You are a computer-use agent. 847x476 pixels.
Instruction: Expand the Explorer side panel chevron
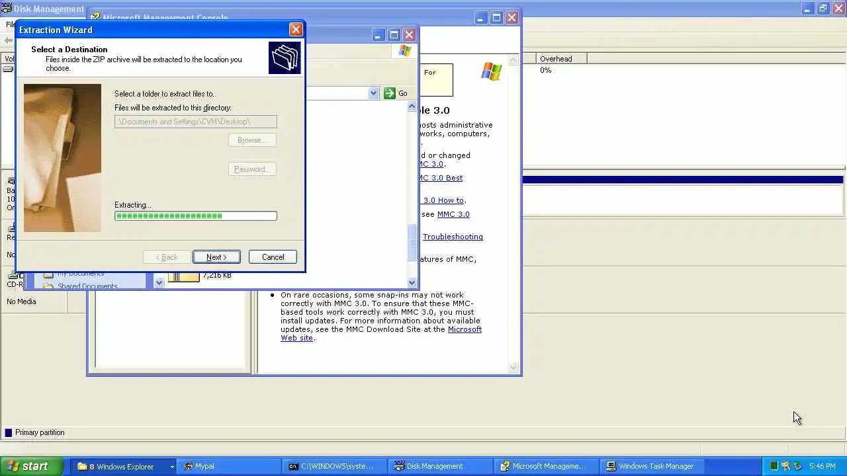tap(159, 282)
